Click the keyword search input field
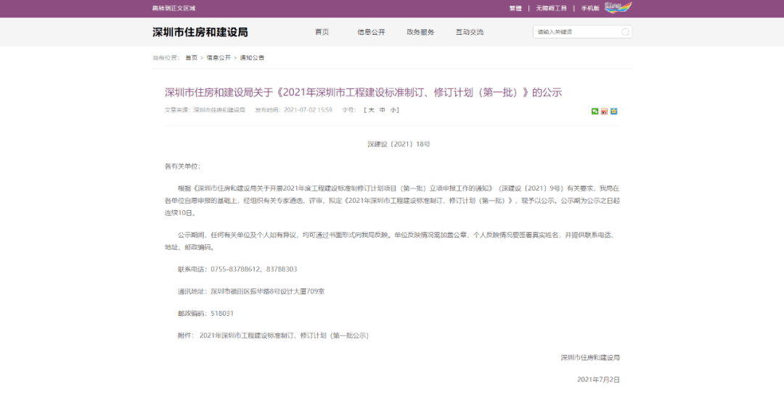The width and height of the screenshot is (784, 397). 577,32
